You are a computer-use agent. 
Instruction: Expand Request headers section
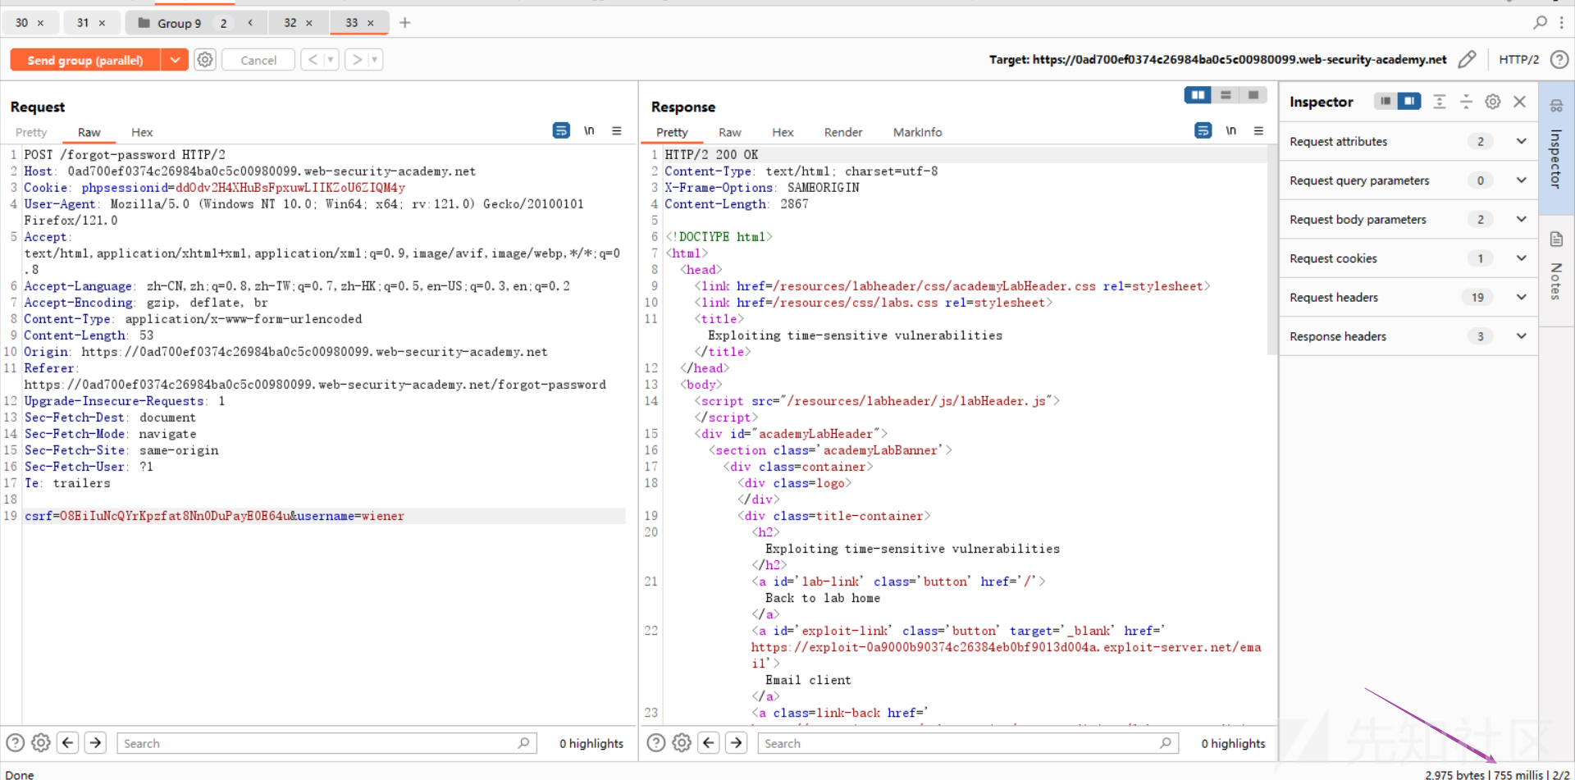point(1408,297)
